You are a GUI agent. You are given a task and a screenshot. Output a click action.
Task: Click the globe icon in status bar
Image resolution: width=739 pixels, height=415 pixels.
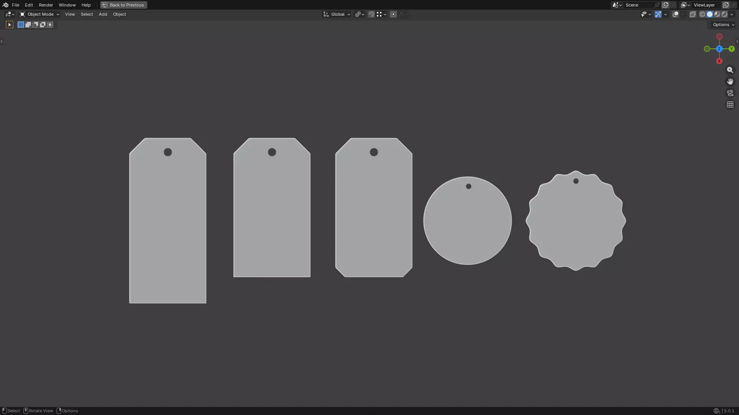pyautogui.click(x=716, y=411)
